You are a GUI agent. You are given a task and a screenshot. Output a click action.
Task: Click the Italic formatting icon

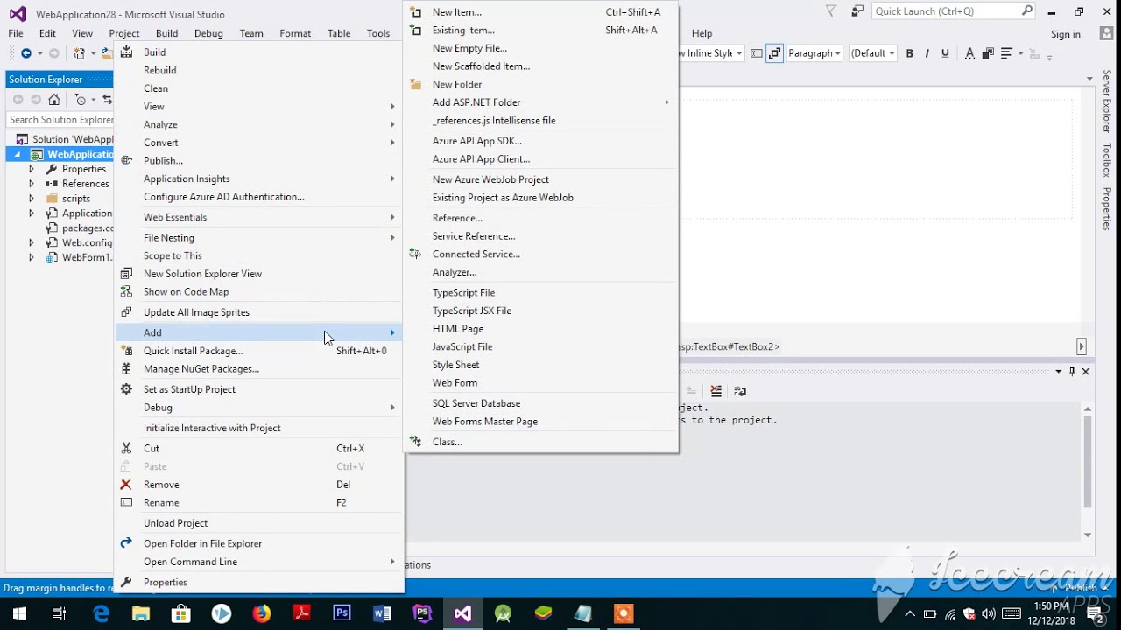927,53
